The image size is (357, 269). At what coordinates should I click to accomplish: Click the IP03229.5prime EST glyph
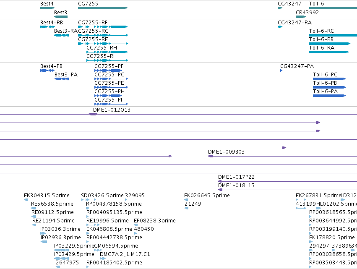tap(62, 250)
